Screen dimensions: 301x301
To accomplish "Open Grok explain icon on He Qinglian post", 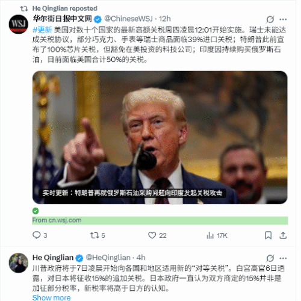I will tap(270, 258).
